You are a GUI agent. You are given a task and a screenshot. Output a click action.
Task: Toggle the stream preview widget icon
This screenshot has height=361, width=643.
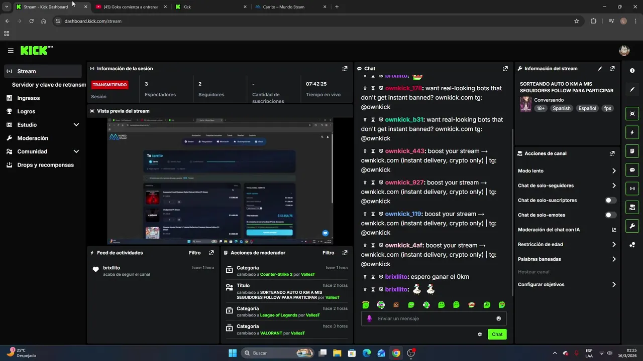coord(632,114)
